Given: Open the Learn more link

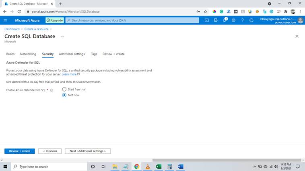Looking at the screenshot, I should pyautogui.click(x=69, y=74).
